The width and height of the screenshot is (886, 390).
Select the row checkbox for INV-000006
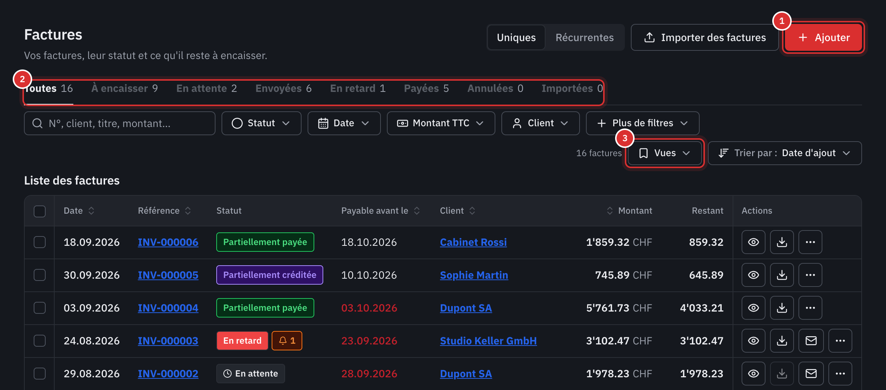pos(40,242)
